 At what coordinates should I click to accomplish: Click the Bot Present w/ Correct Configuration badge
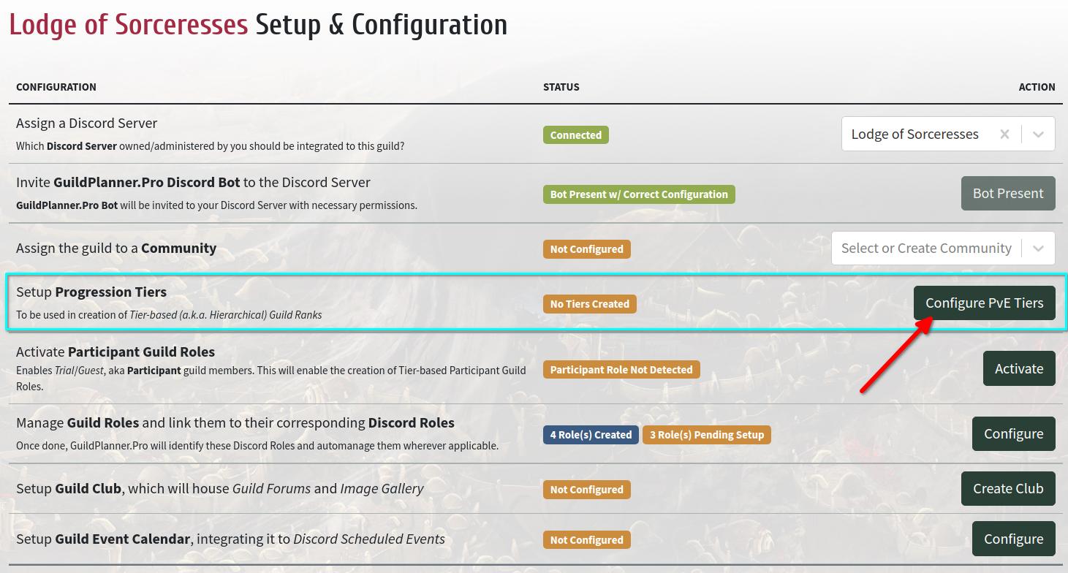pyautogui.click(x=639, y=194)
